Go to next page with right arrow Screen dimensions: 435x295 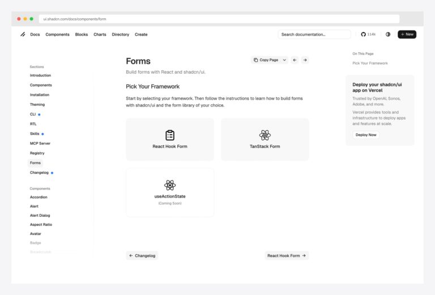pyautogui.click(x=305, y=60)
